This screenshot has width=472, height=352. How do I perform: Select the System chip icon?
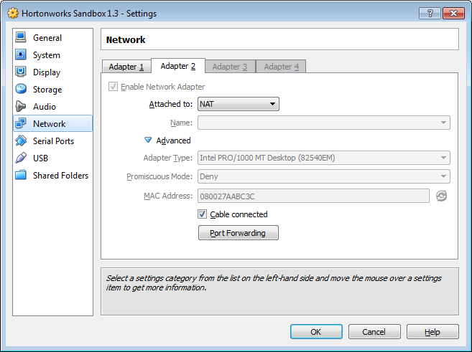tap(20, 55)
